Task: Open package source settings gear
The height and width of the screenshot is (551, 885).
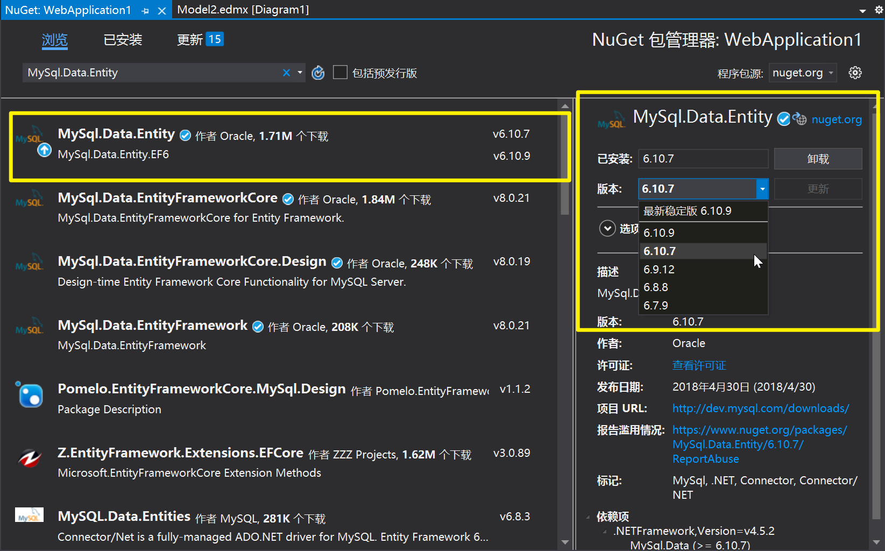Action: click(855, 73)
